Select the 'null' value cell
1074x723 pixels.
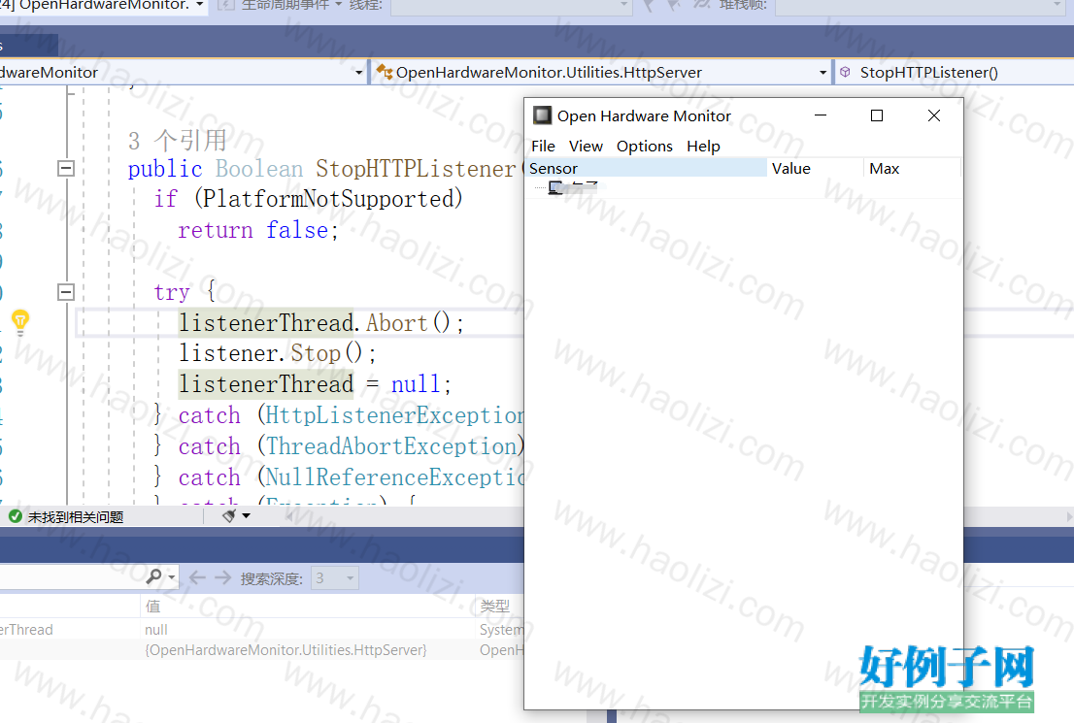[156, 629]
